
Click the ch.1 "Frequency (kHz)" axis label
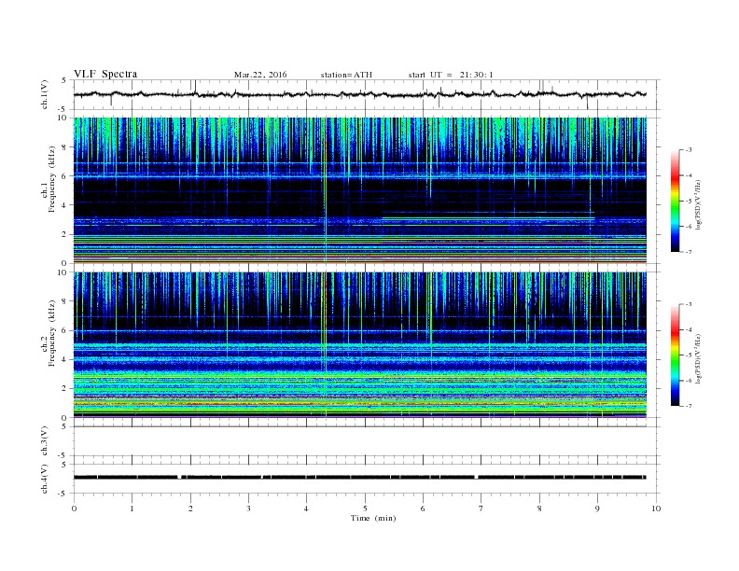click(52, 179)
